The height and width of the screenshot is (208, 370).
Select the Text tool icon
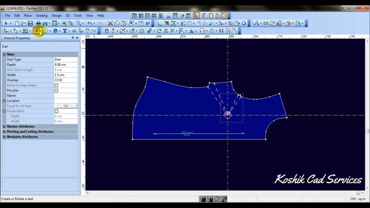tap(65, 31)
